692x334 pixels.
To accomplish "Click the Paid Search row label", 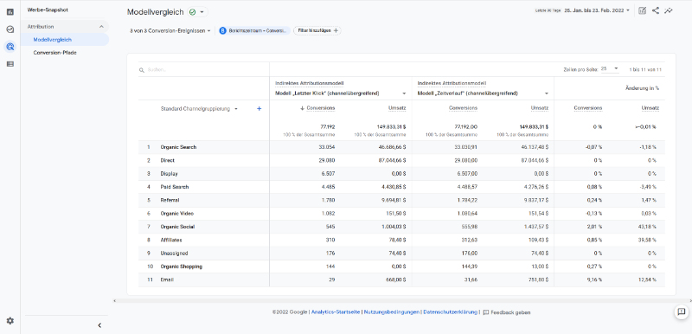I will [175, 187].
